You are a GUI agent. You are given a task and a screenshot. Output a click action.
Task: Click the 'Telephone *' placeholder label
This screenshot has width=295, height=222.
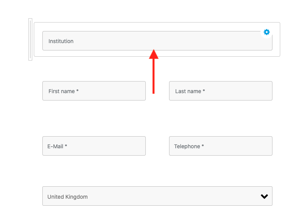coord(189,146)
